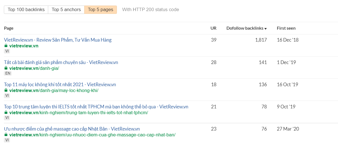Open Top 11 máy lọc không khí link
This screenshot has width=338, height=148.
pyautogui.click(x=60, y=85)
